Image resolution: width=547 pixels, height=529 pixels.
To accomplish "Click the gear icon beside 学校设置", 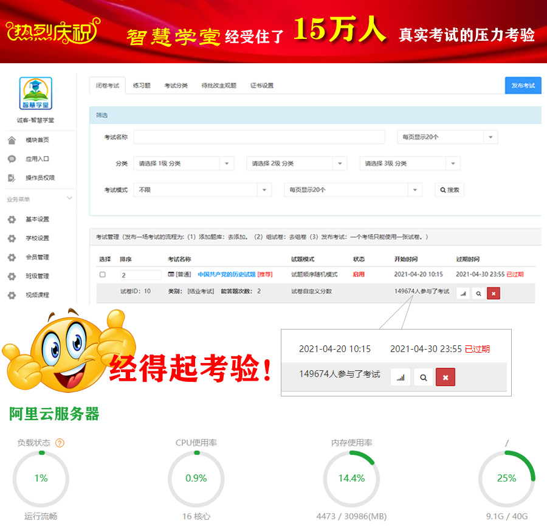I will (x=12, y=238).
